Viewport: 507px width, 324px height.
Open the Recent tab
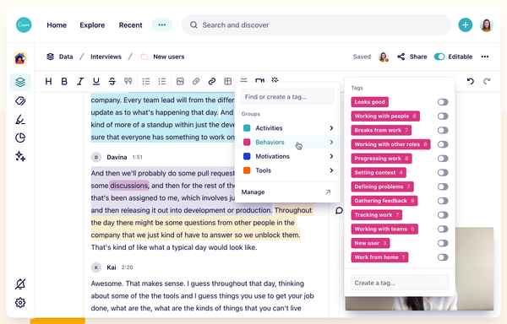130,25
